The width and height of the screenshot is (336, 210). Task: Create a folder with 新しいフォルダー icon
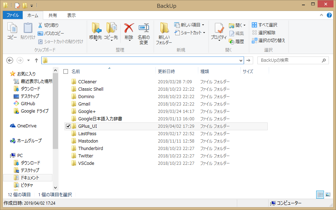pyautogui.click(x=164, y=28)
